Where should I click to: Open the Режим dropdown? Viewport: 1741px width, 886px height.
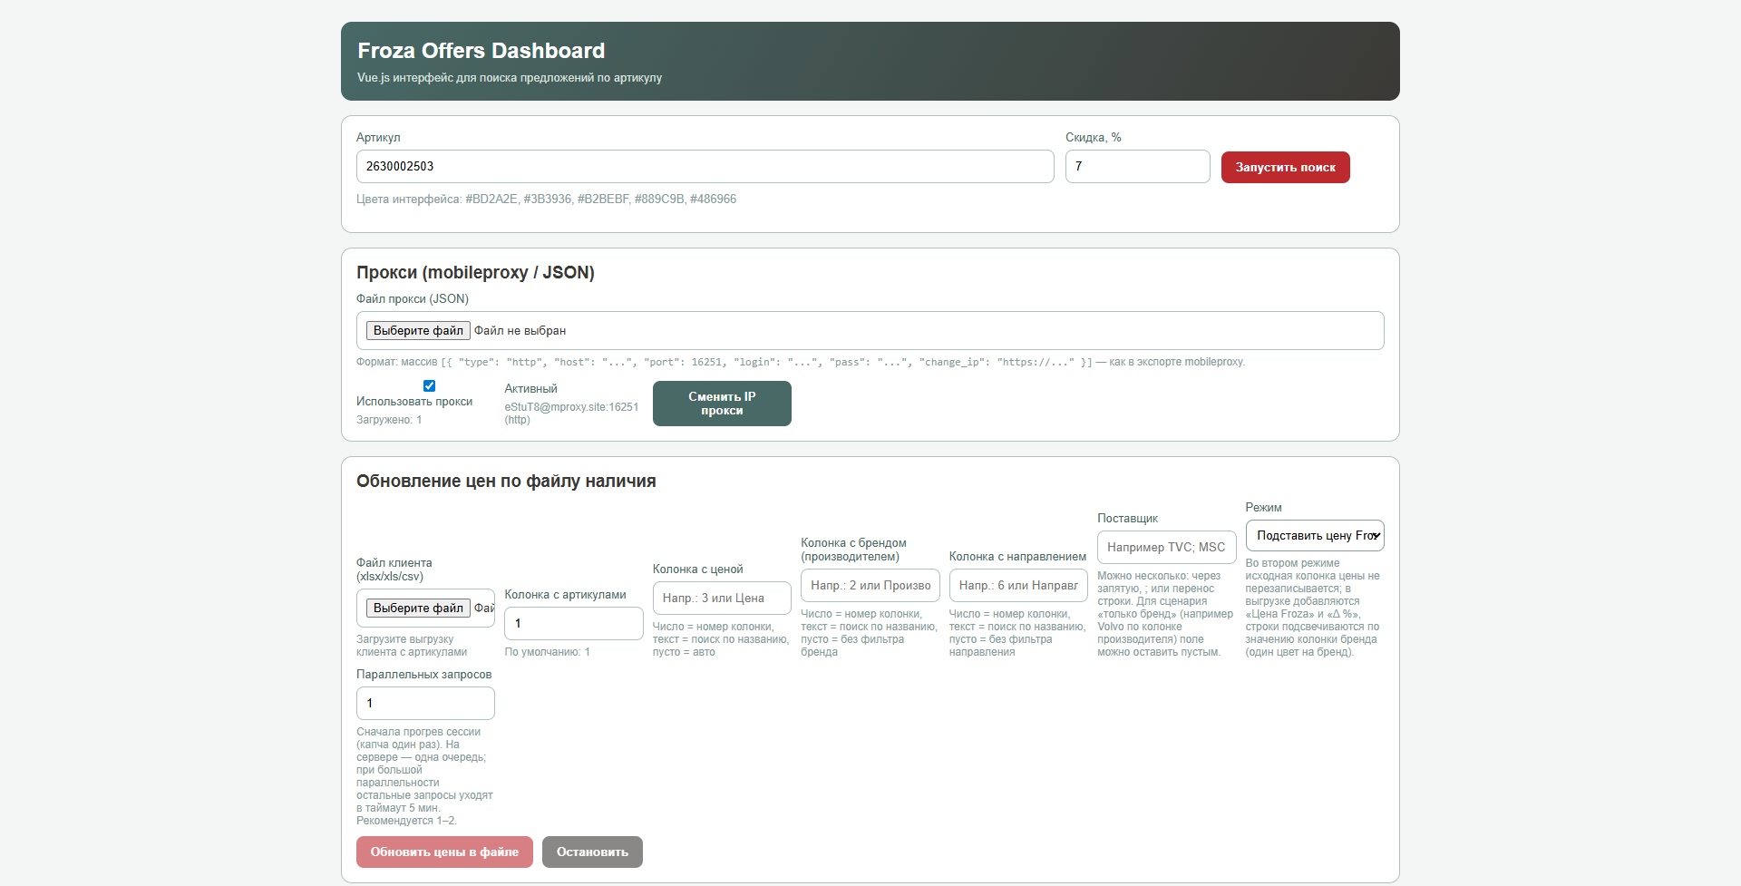1315,536
